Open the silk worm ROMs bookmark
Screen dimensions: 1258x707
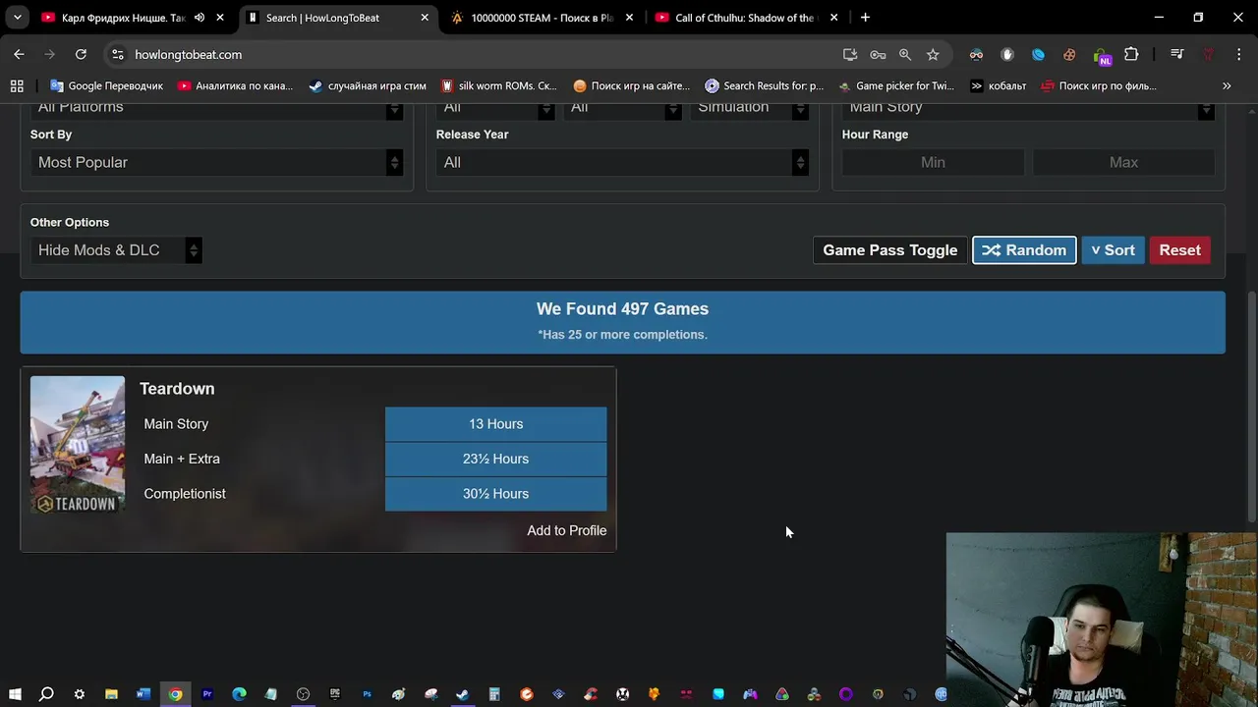coord(498,85)
